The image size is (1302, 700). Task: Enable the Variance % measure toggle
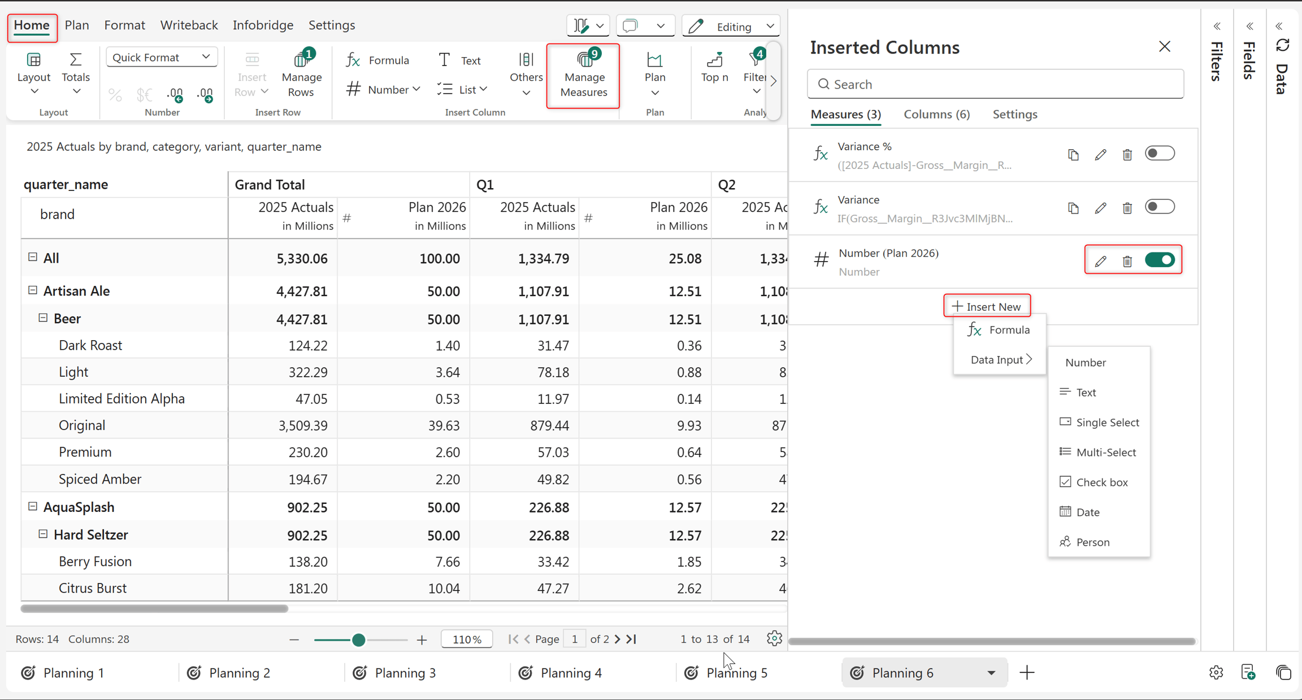1160,153
